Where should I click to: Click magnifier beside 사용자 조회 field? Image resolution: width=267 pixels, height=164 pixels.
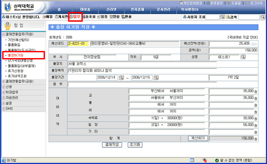[222, 17]
